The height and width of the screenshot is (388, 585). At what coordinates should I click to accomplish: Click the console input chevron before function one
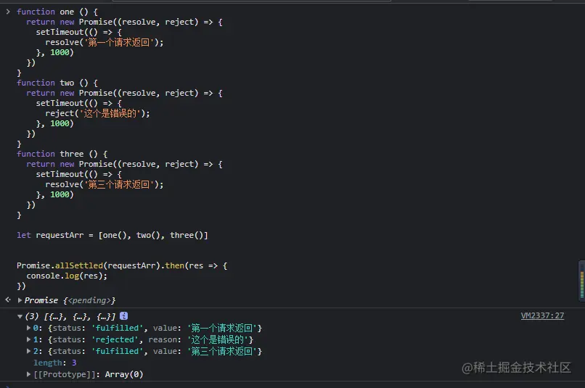click(x=8, y=12)
